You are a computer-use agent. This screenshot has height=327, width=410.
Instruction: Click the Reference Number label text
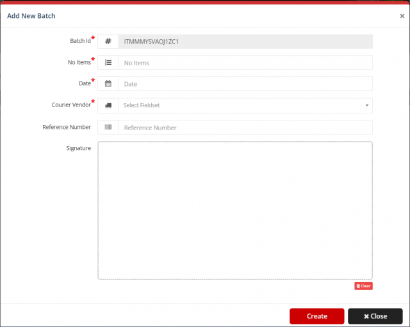67,127
